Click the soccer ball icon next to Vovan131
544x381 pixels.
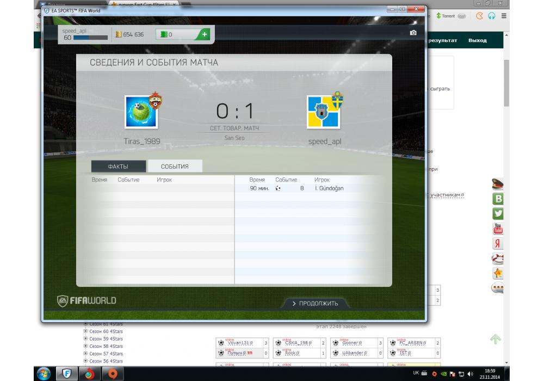[x=221, y=343]
